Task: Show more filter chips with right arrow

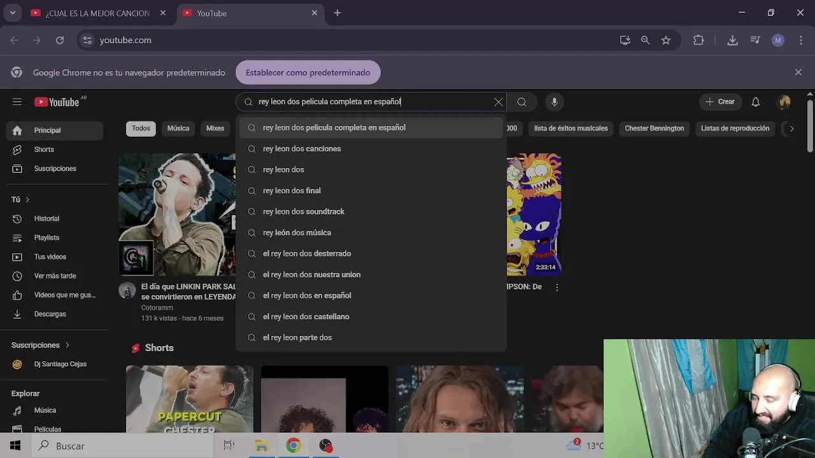Action: pyautogui.click(x=791, y=128)
